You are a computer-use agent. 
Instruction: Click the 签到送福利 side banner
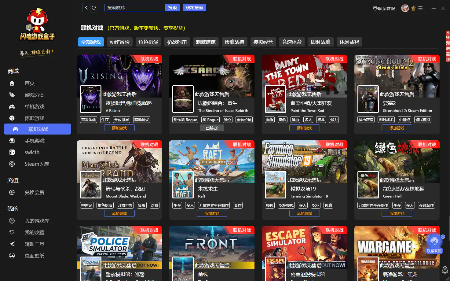(x=448, y=46)
